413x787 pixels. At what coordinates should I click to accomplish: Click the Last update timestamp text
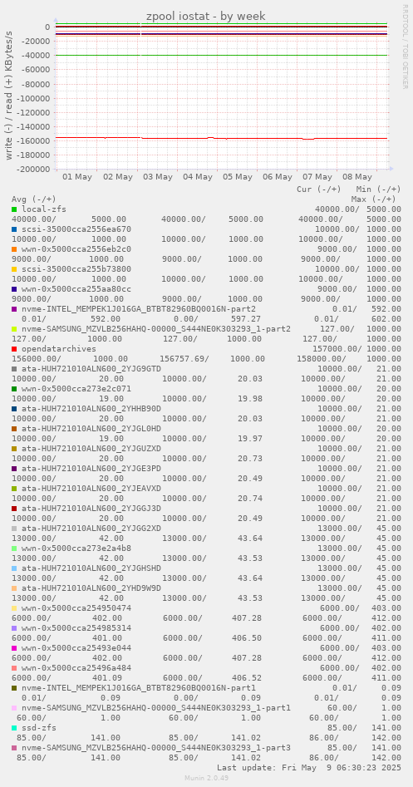(308, 767)
